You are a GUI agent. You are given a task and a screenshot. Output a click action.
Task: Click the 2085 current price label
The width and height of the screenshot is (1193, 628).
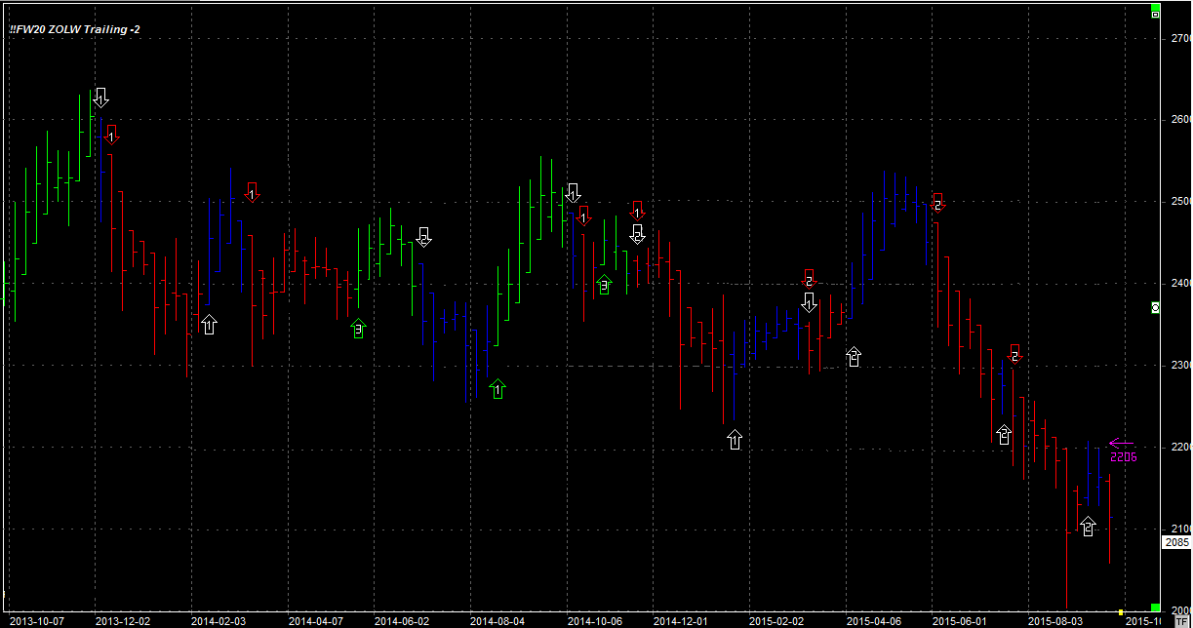point(1175,542)
